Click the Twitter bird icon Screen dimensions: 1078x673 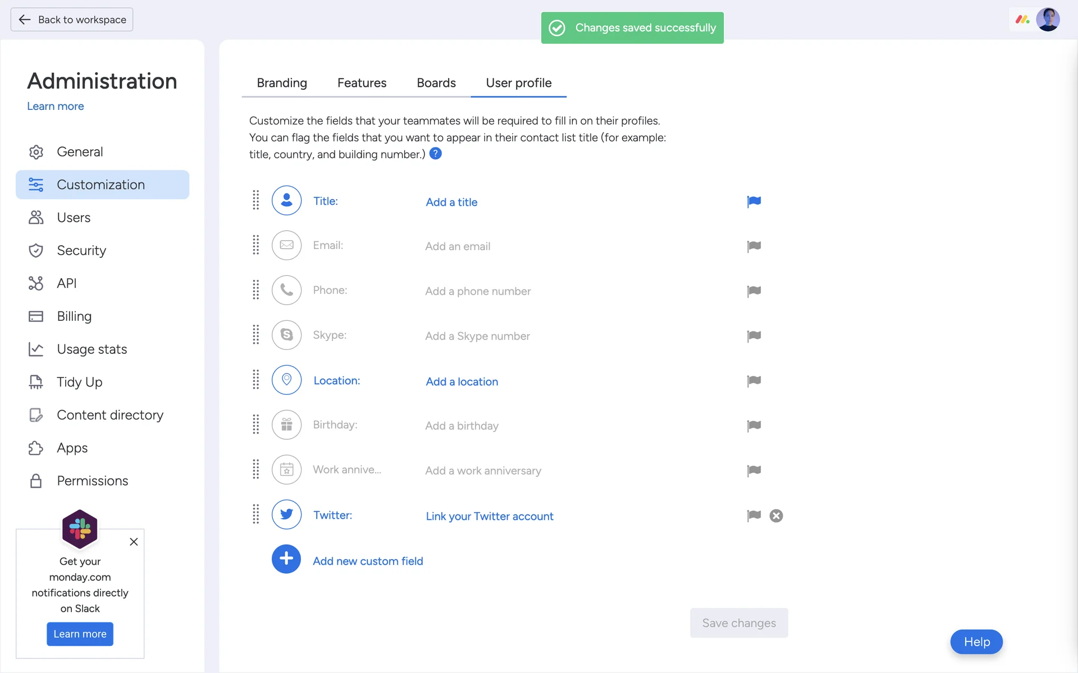[286, 514]
